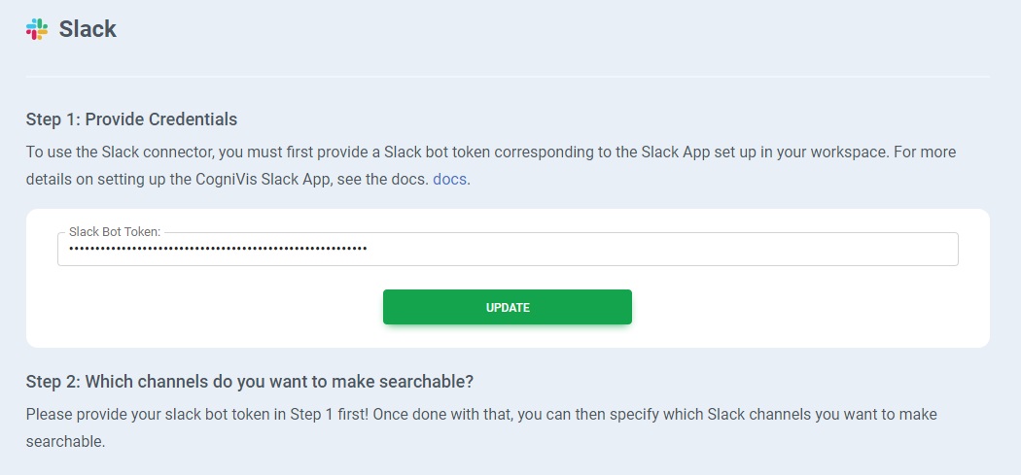1021x475 pixels.
Task: Open the docs link
Action: [449, 180]
